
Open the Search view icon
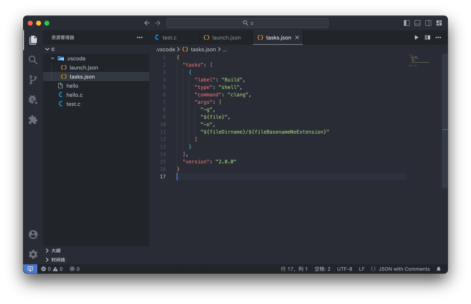(33, 60)
